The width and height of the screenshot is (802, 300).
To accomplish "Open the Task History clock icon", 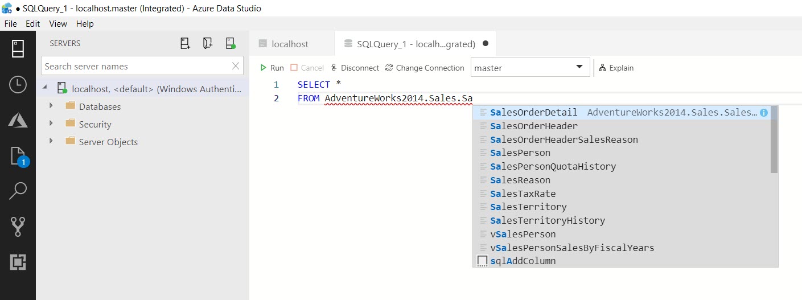I will (x=18, y=85).
